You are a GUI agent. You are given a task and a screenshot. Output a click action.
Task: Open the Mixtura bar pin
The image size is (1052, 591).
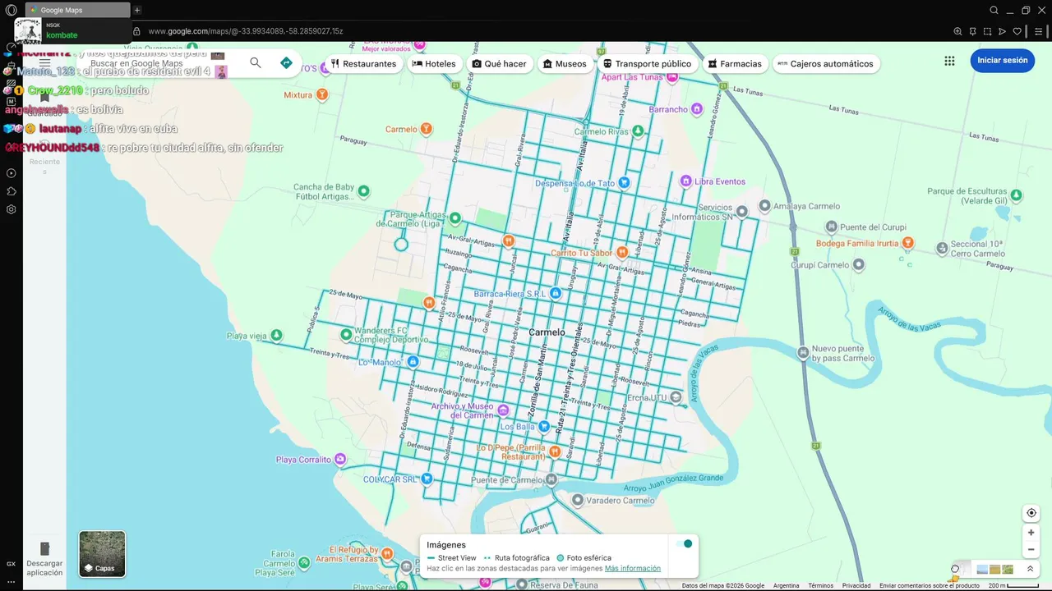point(322,94)
